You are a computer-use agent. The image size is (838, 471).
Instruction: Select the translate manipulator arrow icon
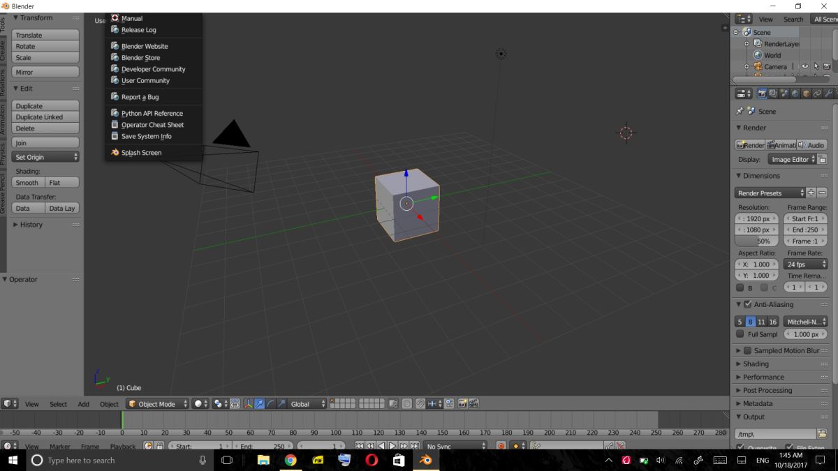click(x=260, y=404)
